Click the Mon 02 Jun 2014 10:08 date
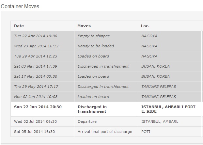This screenshot has width=203, height=145. tap(36, 97)
